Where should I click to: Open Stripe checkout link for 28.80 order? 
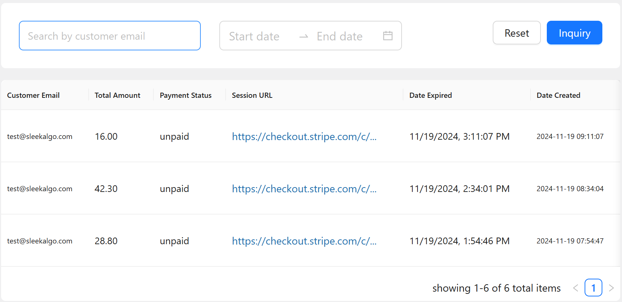tap(304, 241)
